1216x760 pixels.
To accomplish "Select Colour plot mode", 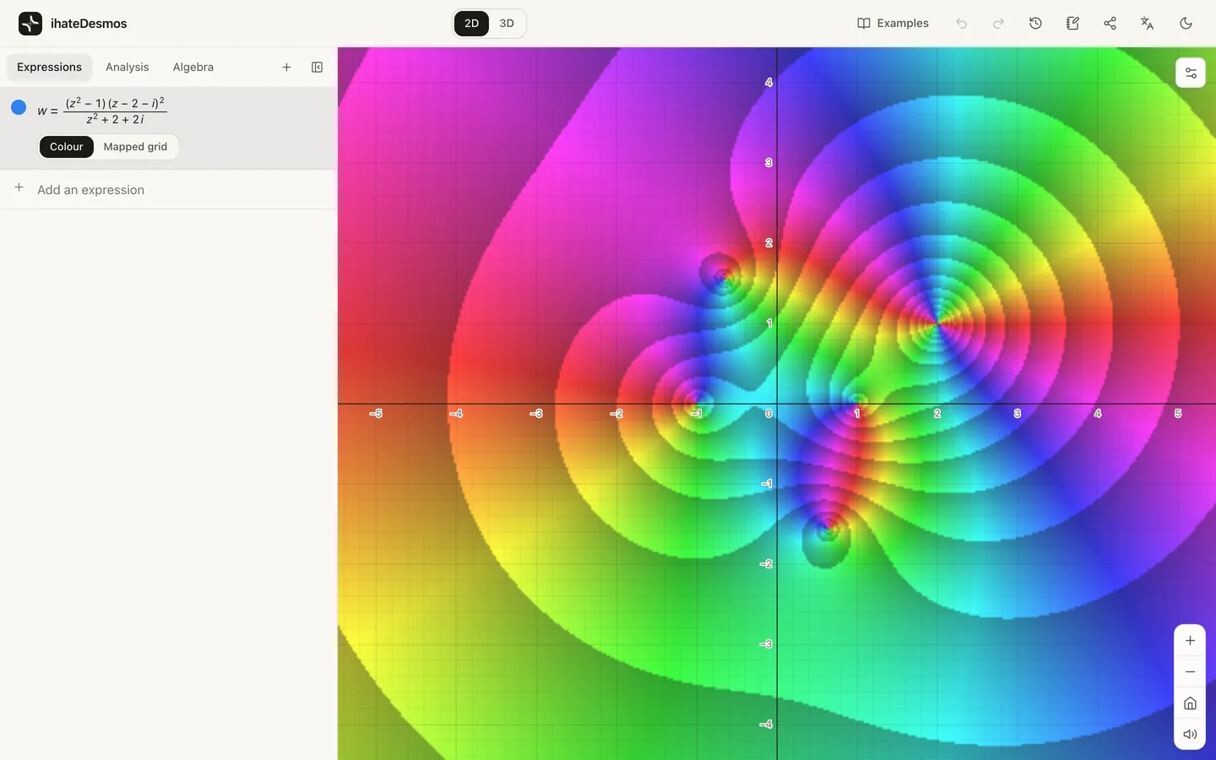I will (67, 147).
